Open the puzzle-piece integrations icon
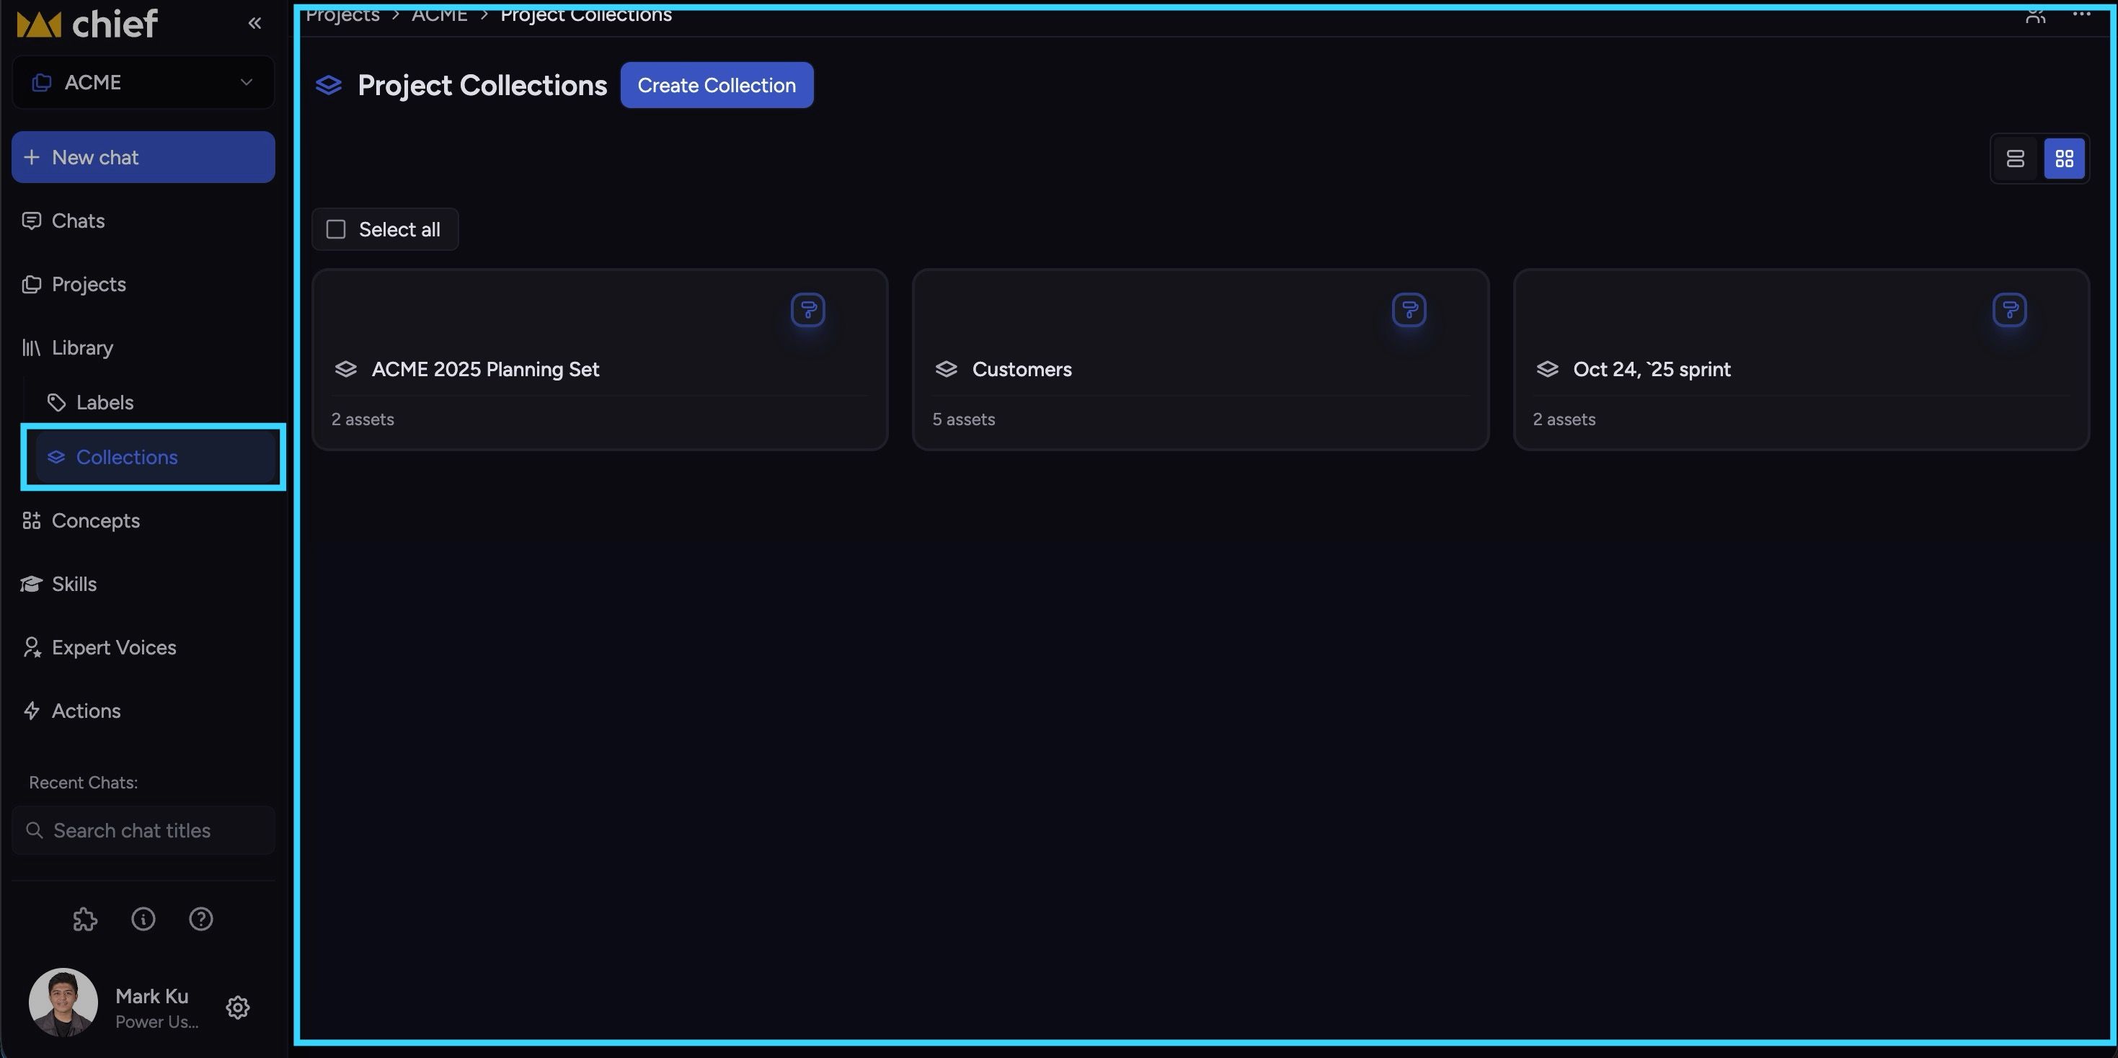The image size is (2118, 1058). pos(84,918)
